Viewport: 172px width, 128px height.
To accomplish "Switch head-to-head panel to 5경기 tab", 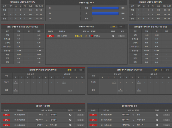I will pos(122,26).
